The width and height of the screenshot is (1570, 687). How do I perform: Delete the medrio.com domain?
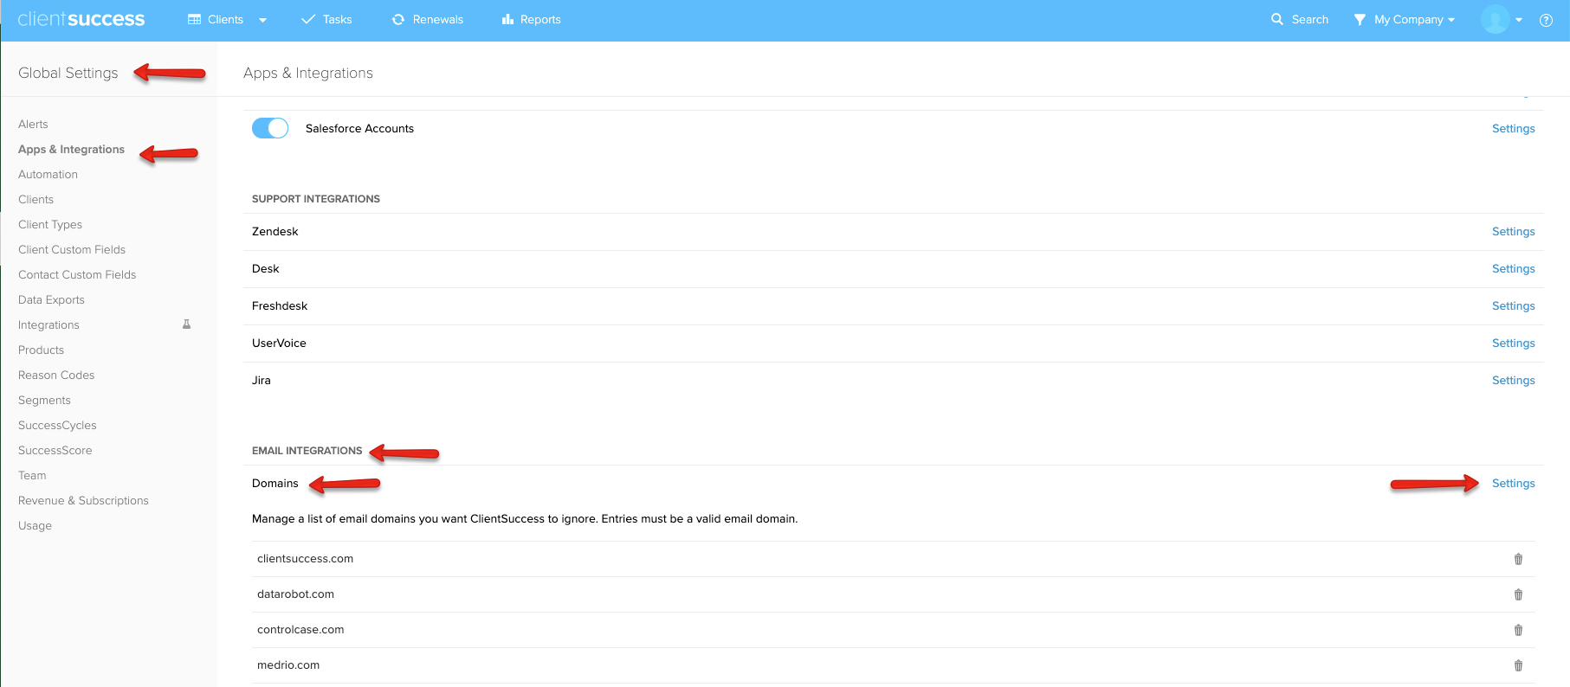pos(1518,665)
